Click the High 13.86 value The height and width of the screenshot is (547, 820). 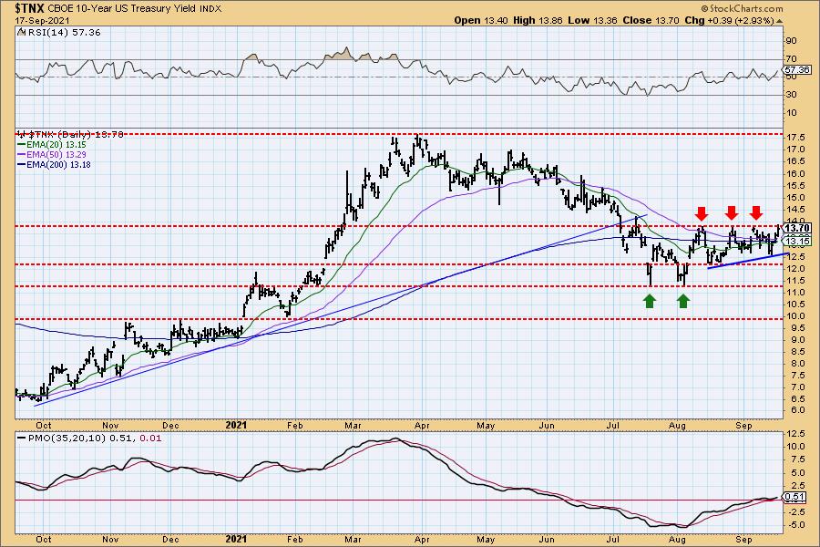(x=538, y=20)
